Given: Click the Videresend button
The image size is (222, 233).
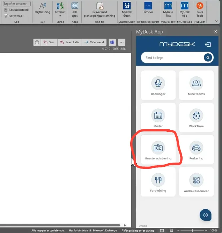Looking at the screenshot, I should [94, 42].
